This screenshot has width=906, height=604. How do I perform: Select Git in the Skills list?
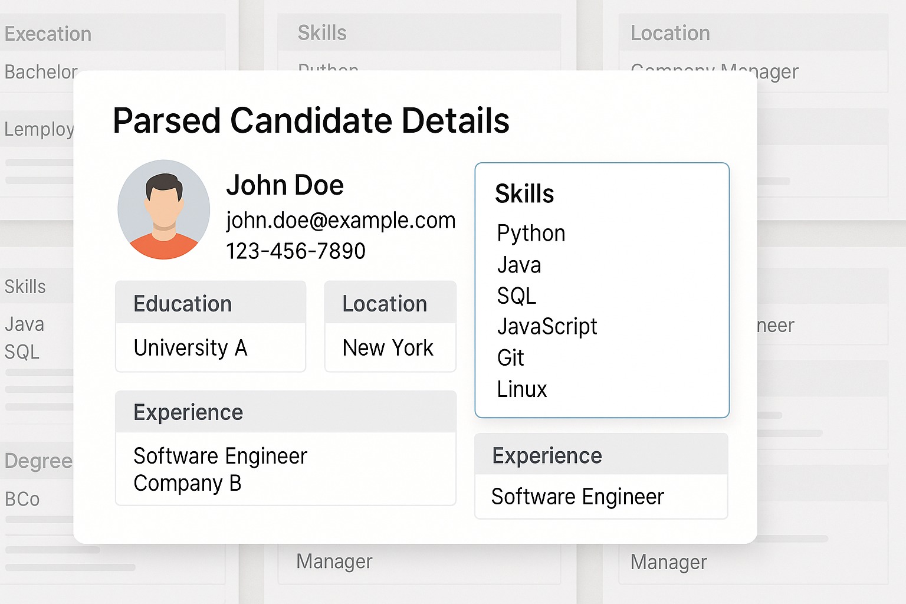point(510,357)
